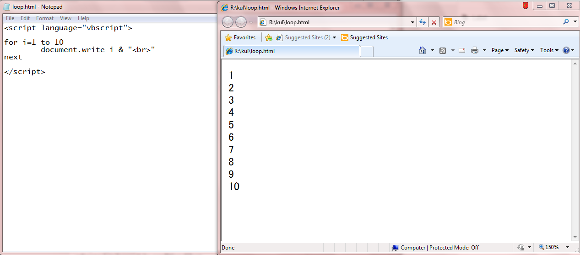The height and width of the screenshot is (255, 580).
Task: Click the Internet Explorer title bar icon
Action: [x=225, y=8]
